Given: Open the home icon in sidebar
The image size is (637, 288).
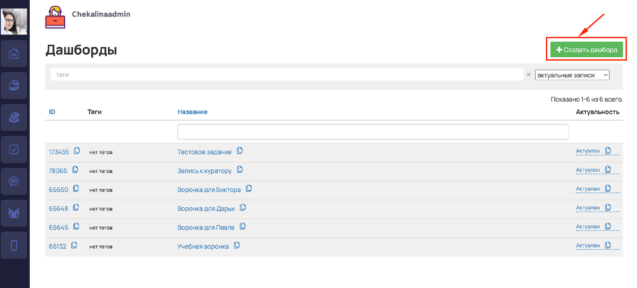Looking at the screenshot, I should 14,53.
